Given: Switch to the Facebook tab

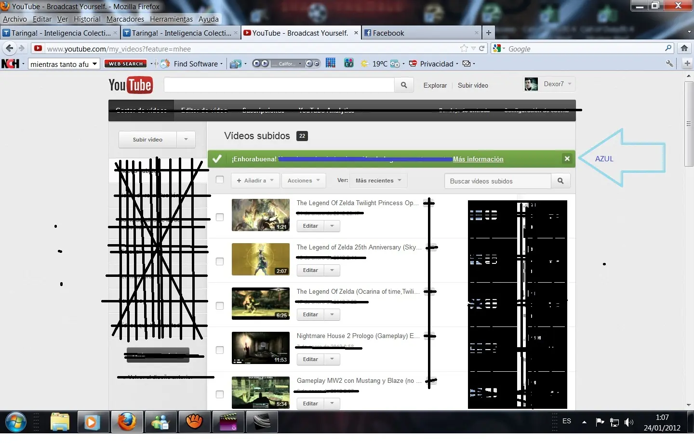Looking at the screenshot, I should (421, 33).
